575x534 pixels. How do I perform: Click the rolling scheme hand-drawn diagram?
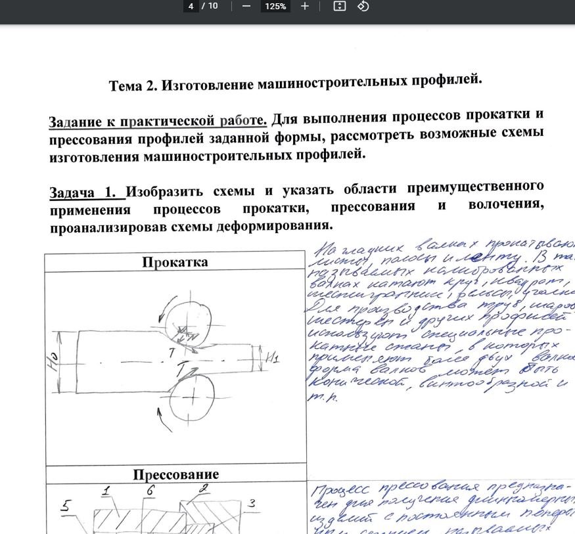point(165,361)
